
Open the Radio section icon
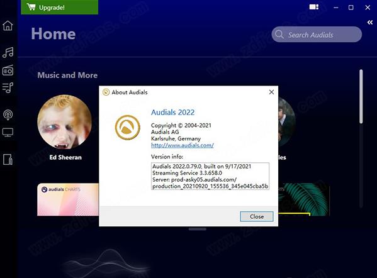point(8,70)
